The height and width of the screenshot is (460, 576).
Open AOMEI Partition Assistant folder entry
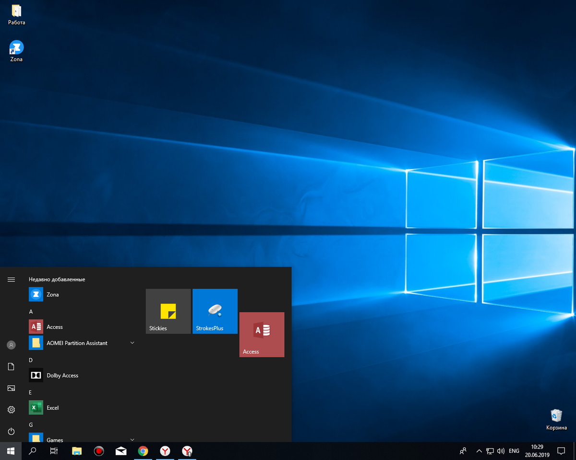point(83,343)
